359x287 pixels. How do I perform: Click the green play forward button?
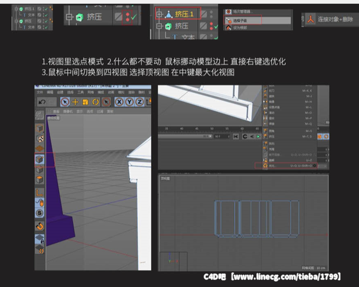click(259, 136)
